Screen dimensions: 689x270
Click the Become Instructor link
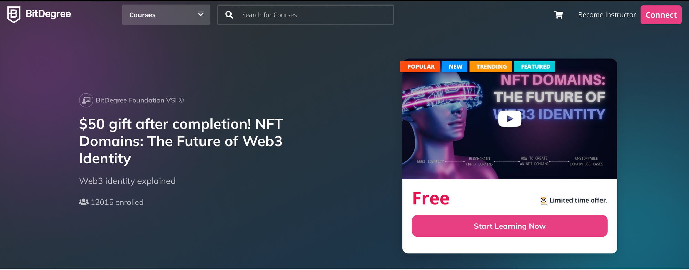click(607, 15)
